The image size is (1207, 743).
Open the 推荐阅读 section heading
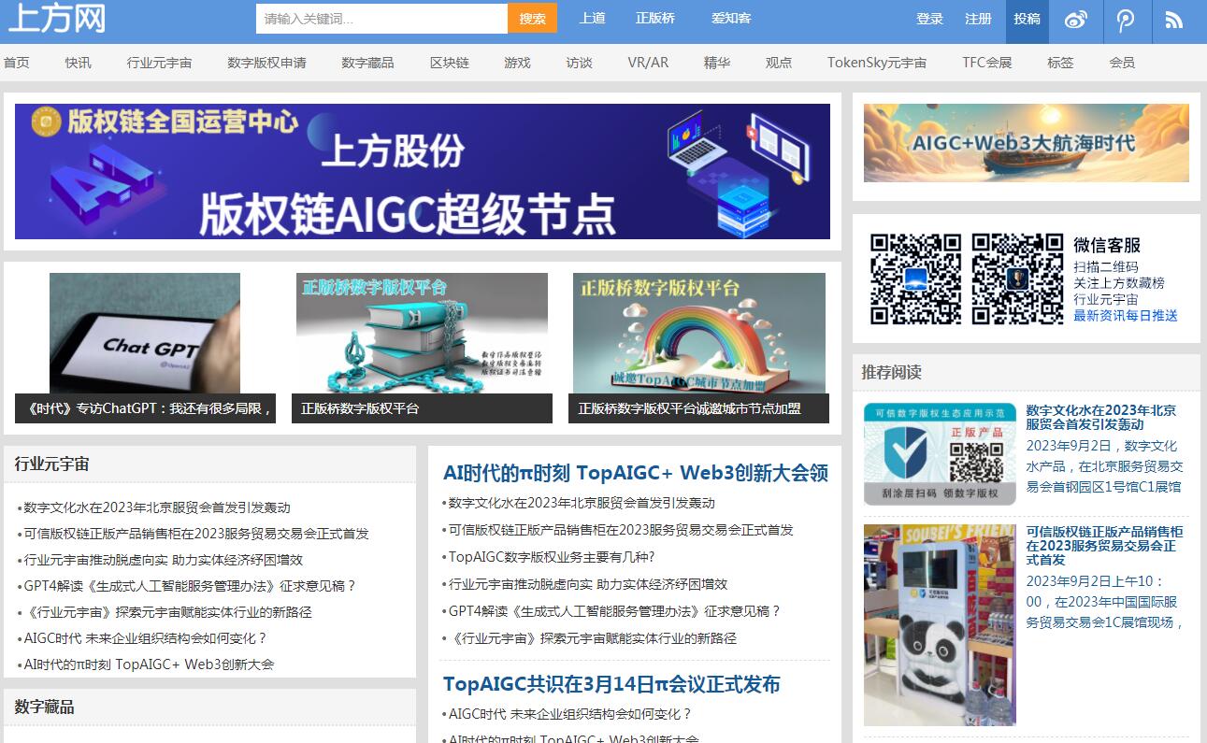click(891, 372)
